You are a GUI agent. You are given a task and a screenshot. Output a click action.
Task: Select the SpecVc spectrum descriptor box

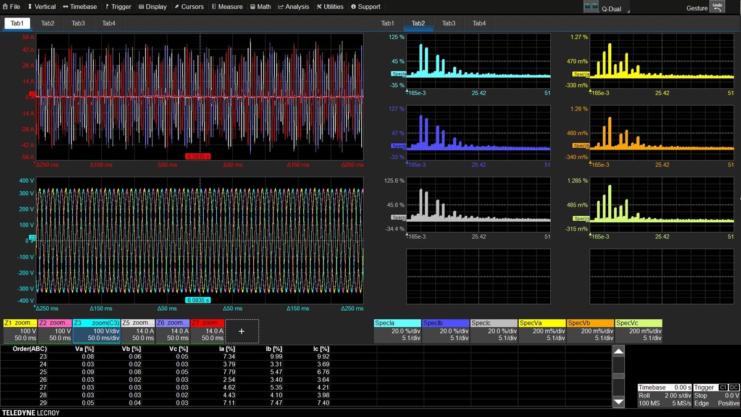[638, 331]
